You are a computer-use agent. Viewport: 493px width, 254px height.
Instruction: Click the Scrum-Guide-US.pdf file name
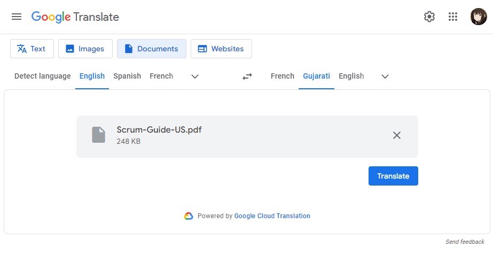click(159, 130)
